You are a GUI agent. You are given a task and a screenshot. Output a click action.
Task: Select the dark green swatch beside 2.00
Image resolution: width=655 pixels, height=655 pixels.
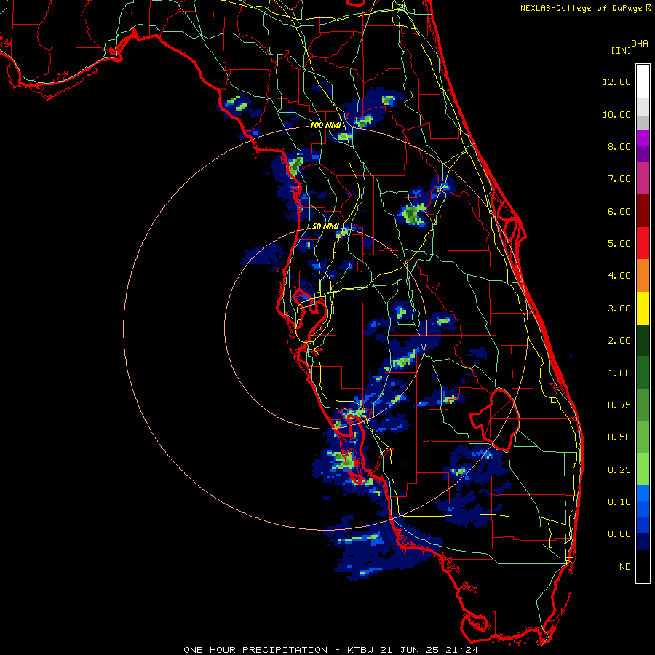coord(643,341)
